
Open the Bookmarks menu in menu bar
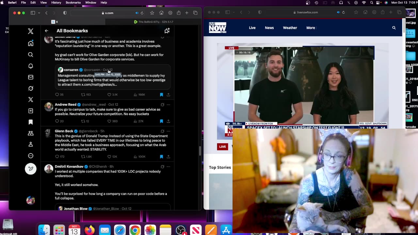point(73,3)
